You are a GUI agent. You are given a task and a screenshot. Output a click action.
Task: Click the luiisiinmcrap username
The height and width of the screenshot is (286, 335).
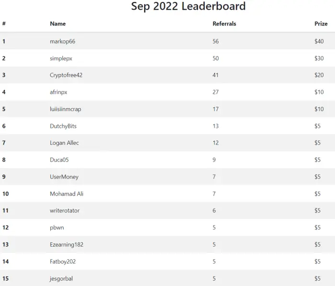pos(66,109)
